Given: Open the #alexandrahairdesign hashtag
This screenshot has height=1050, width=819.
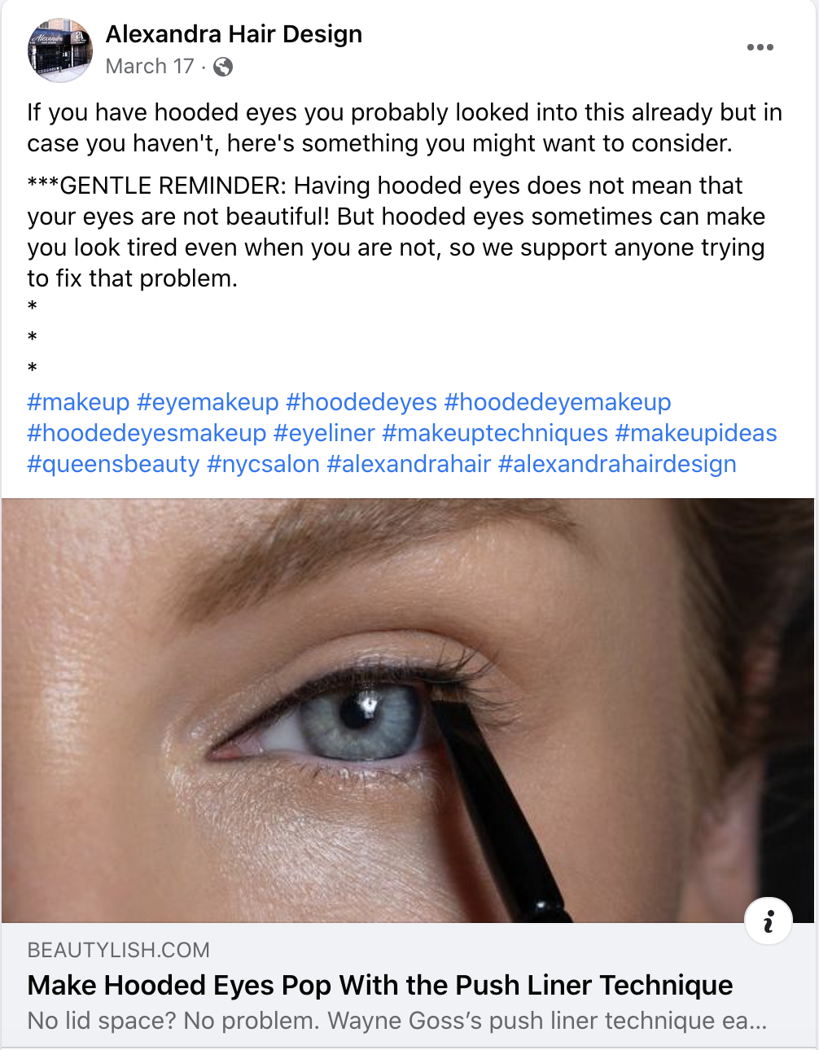Looking at the screenshot, I should (x=617, y=464).
